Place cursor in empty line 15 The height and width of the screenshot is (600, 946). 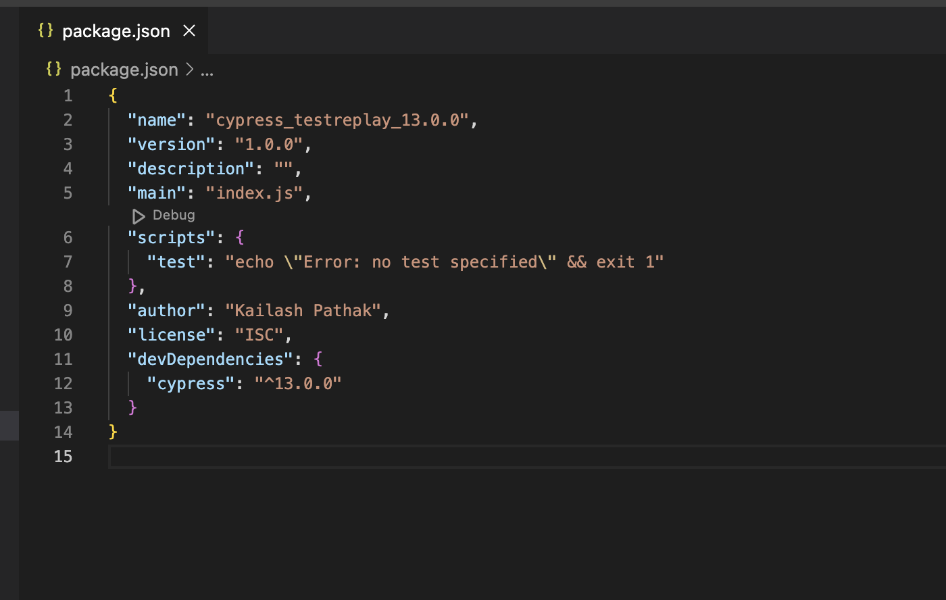tap(405, 457)
